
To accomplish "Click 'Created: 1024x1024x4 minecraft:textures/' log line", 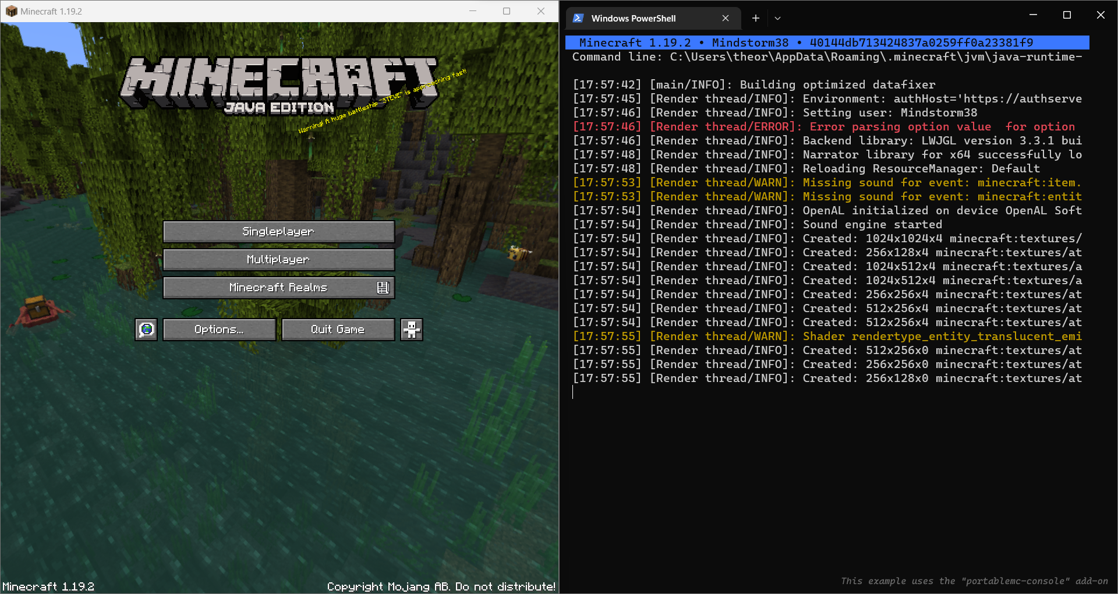I will (827, 238).
